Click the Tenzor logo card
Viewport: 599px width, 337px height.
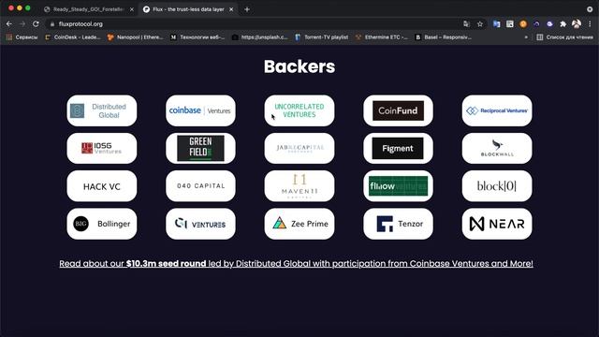click(x=398, y=224)
